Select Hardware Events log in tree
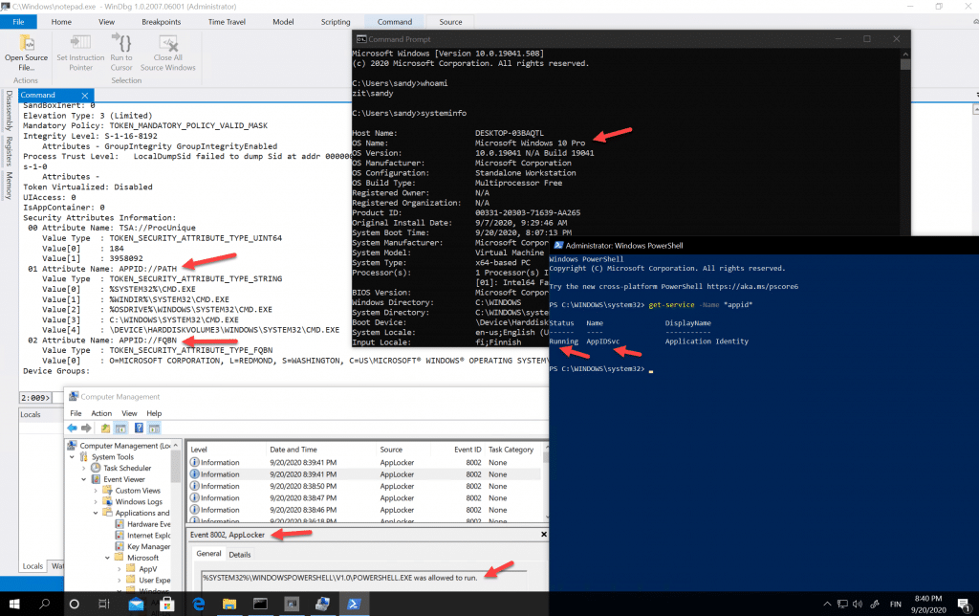Screen dimensions: 979x616 pyautogui.click(x=143, y=524)
